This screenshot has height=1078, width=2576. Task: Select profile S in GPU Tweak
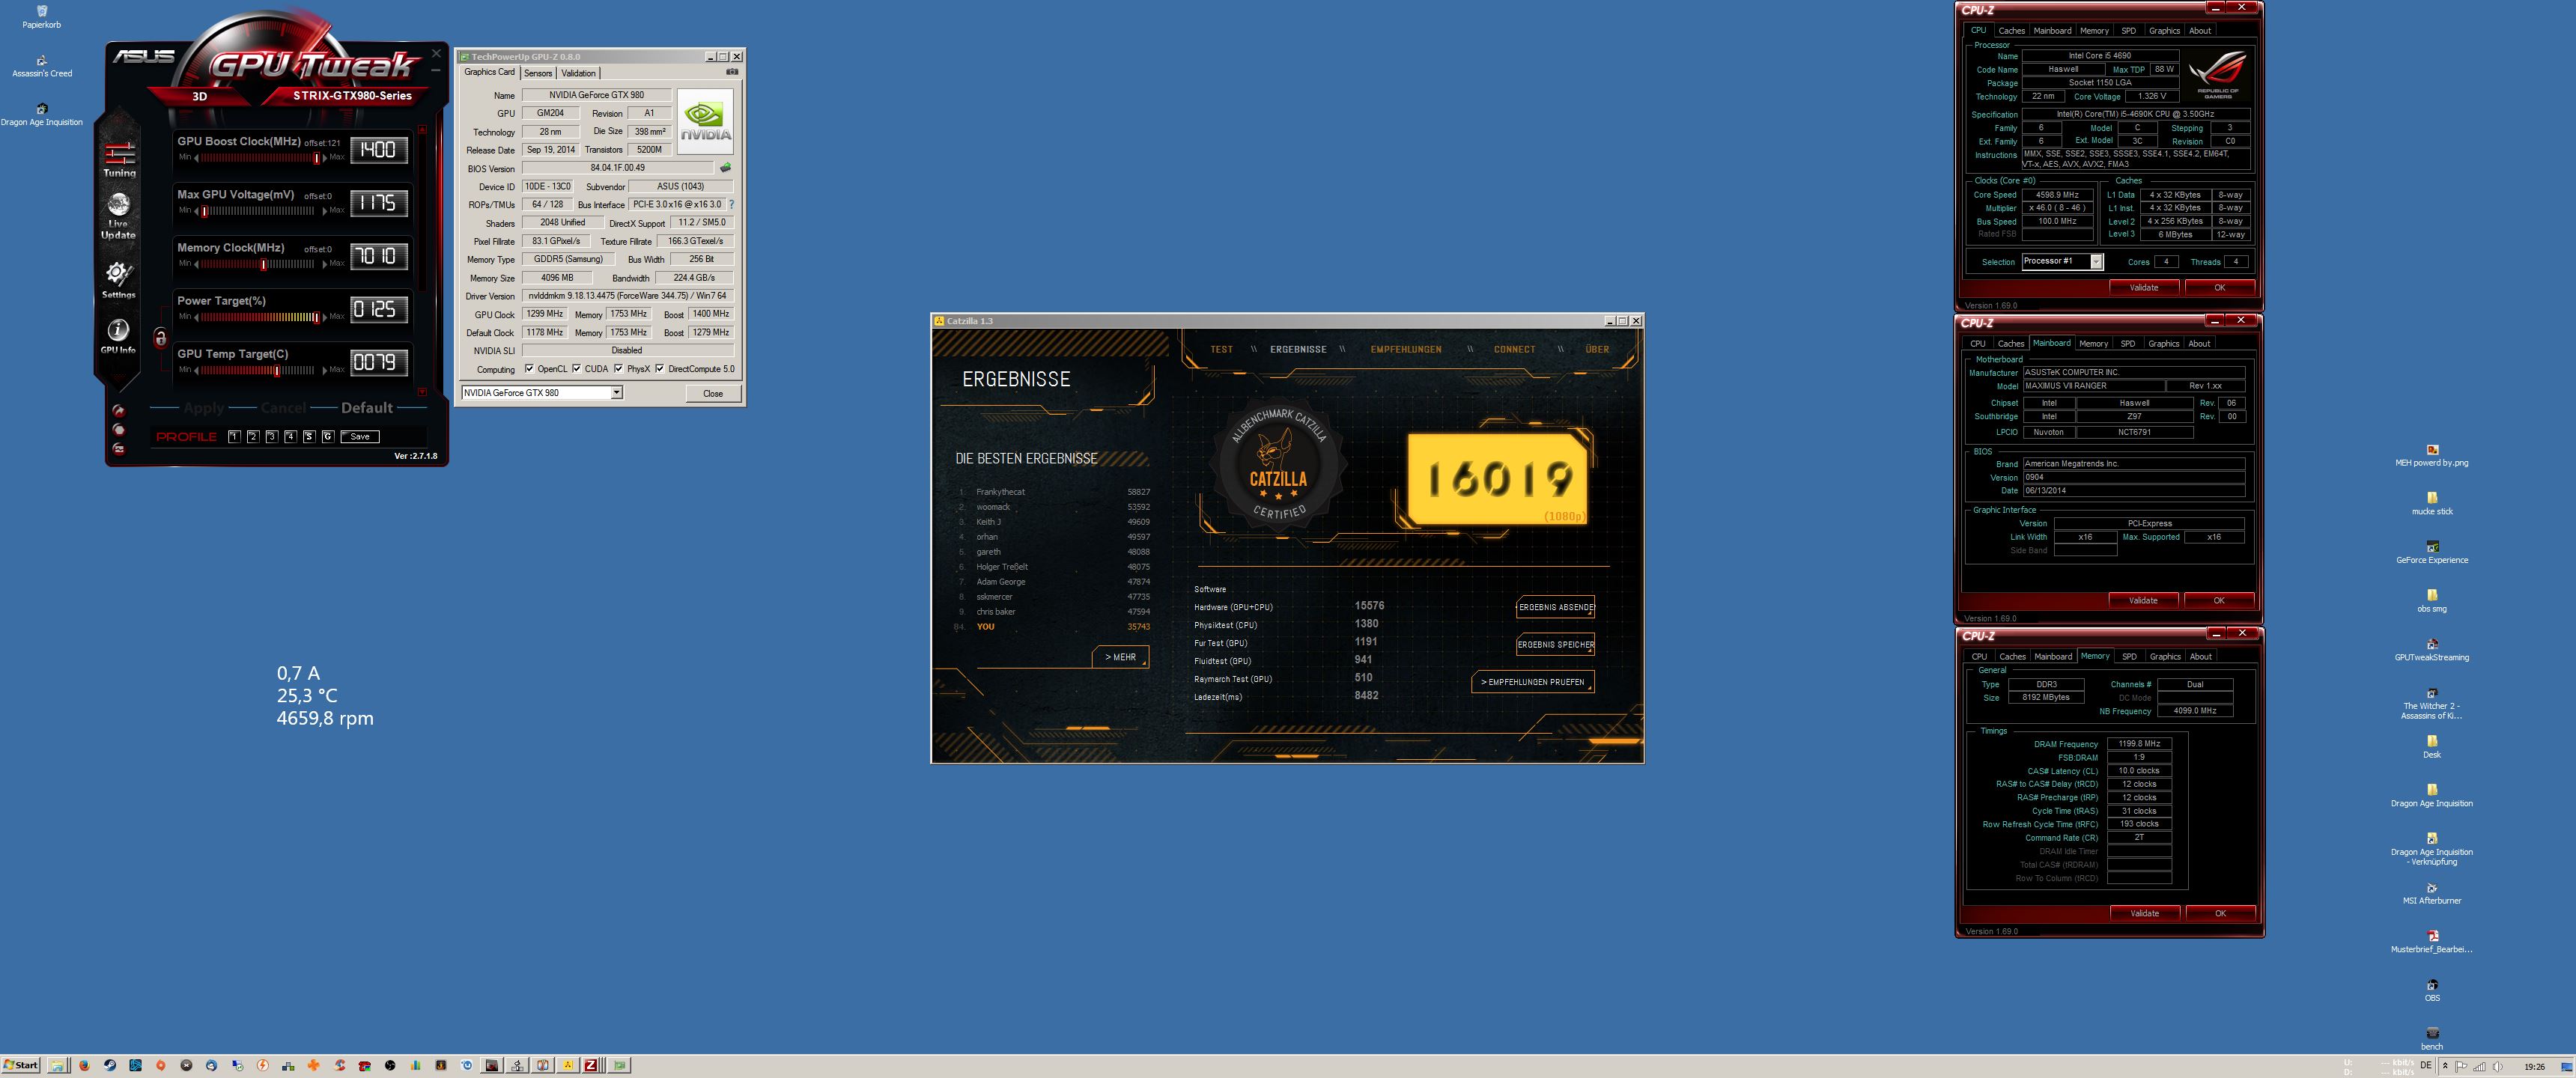click(309, 436)
